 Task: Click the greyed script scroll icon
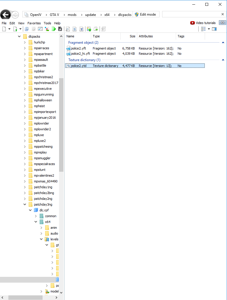pos(103,29)
